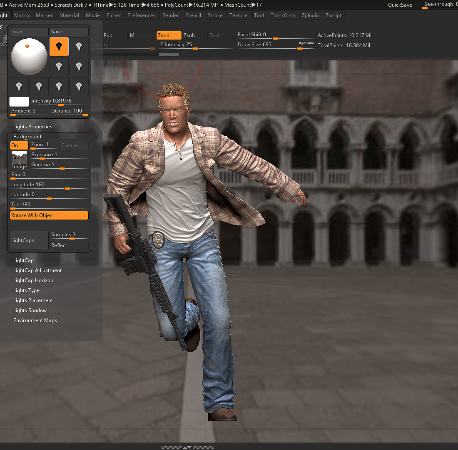This screenshot has width=458, height=450.
Task: Click the Create background button
Action: pos(74,145)
